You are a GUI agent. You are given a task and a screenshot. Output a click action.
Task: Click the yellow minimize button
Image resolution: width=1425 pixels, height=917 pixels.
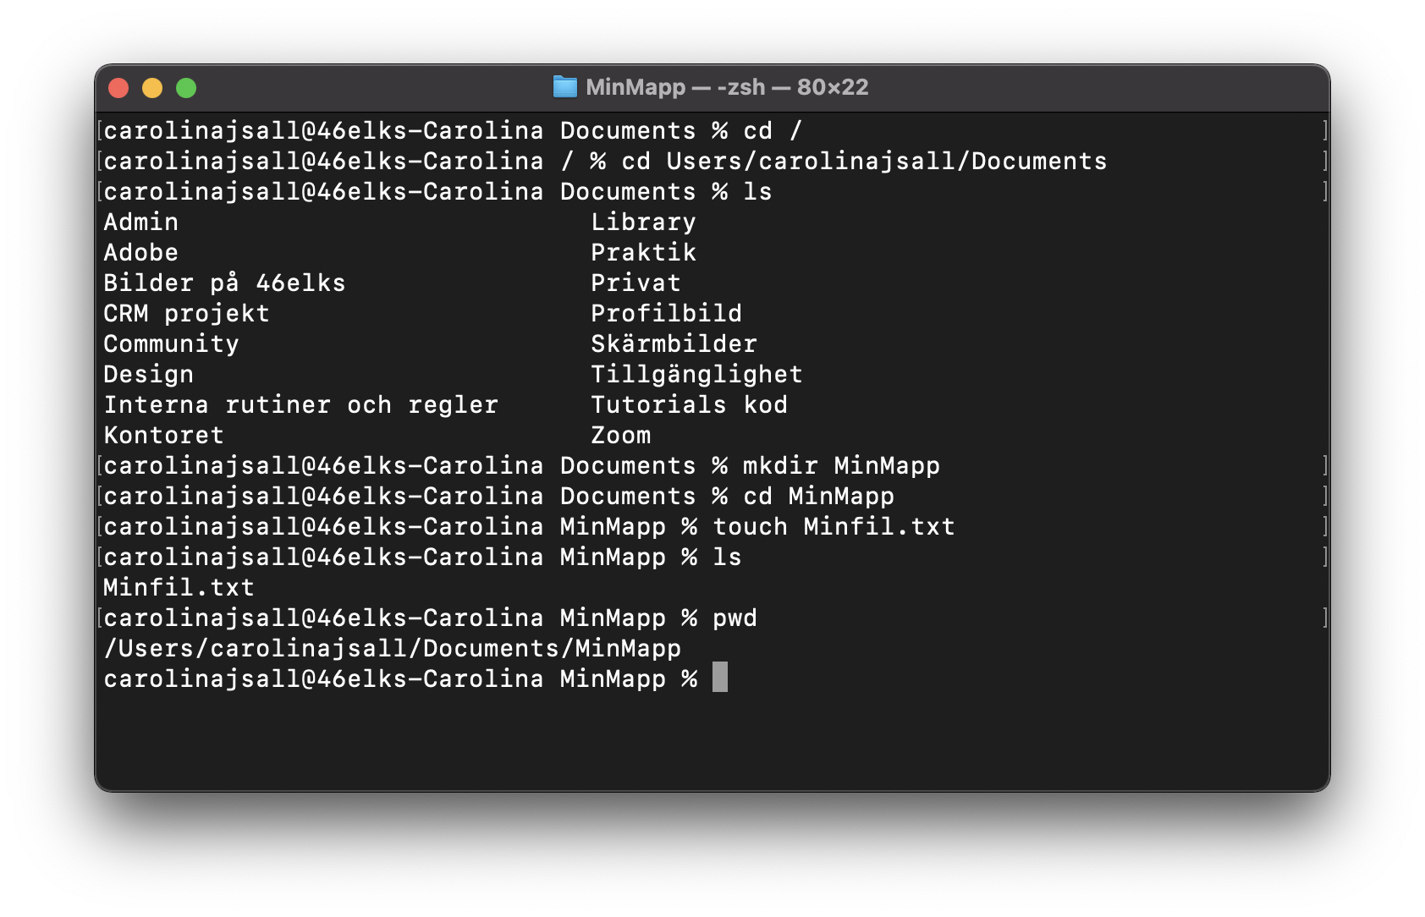pyautogui.click(x=153, y=86)
